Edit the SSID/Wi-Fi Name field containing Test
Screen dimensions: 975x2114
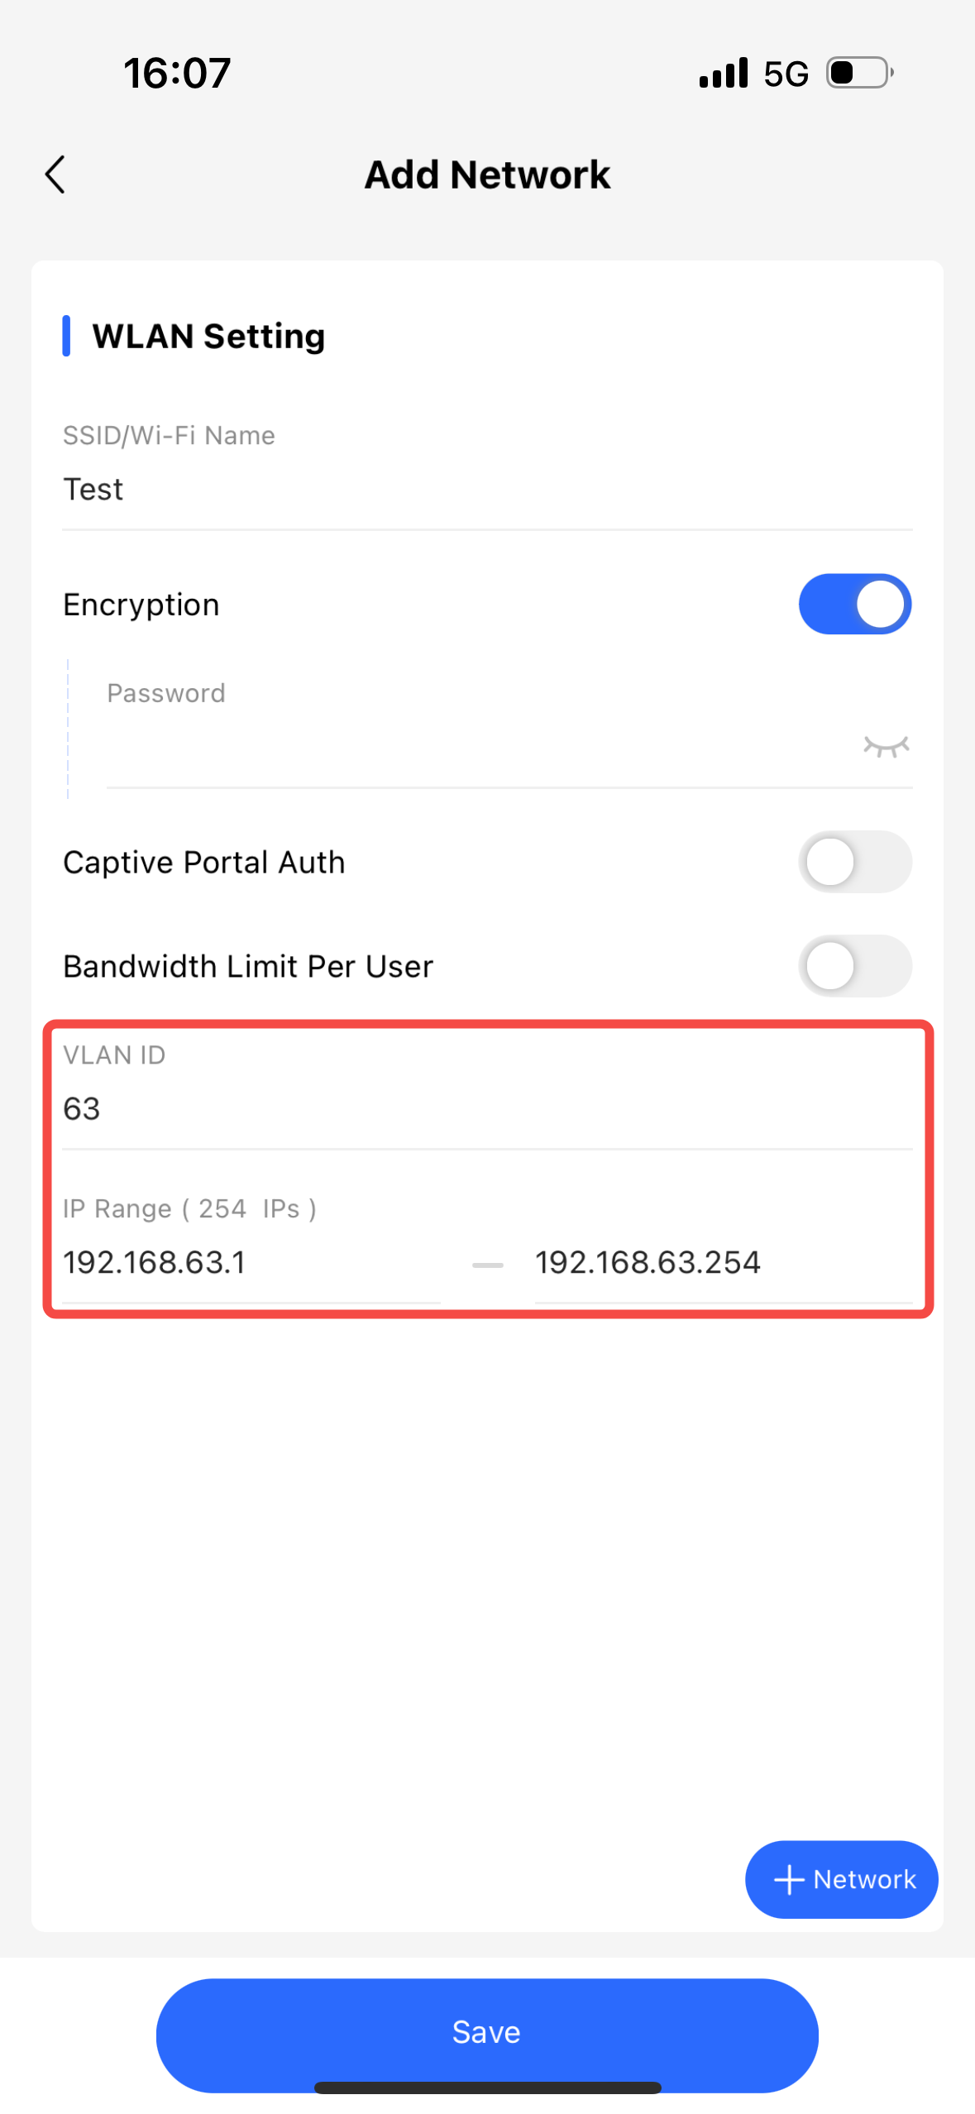tap(487, 489)
